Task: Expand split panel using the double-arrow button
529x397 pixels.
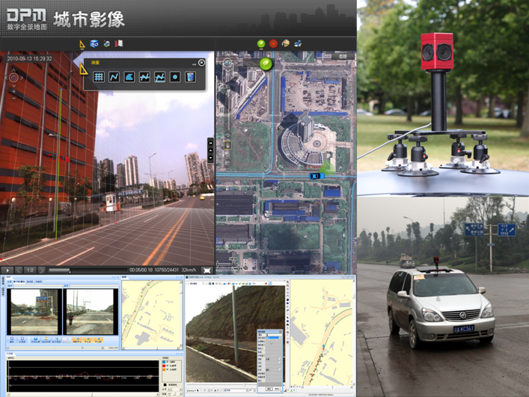Action: [211, 141]
